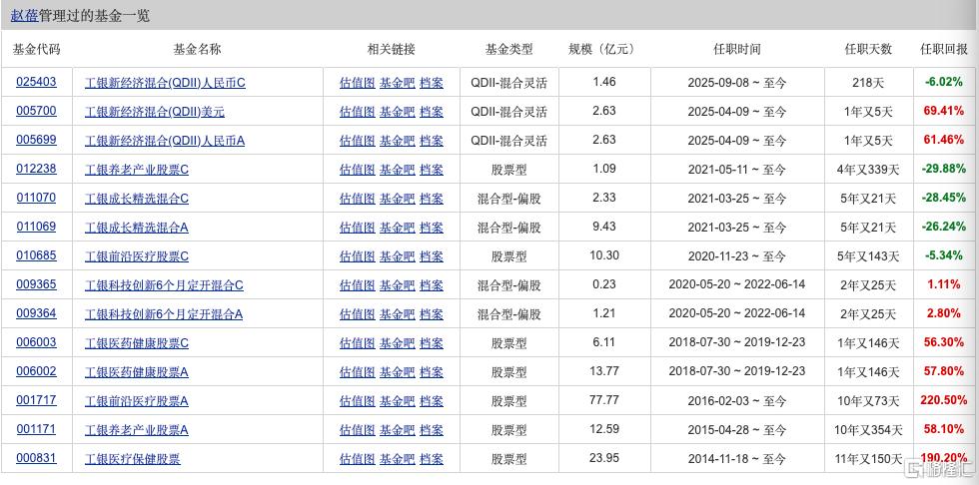Open 档案 for 工银医疗保健股票
Image resolution: width=979 pixels, height=485 pixels.
coord(432,459)
